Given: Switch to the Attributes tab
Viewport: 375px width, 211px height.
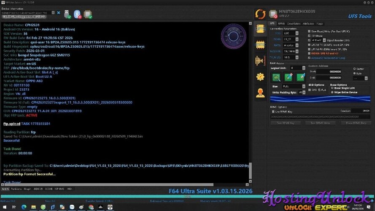Looking at the screenshot, I should pos(308,24).
